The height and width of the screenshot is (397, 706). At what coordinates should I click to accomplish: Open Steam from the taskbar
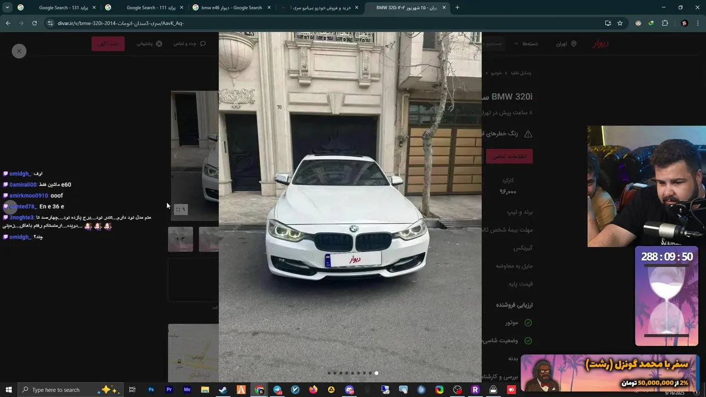223,390
